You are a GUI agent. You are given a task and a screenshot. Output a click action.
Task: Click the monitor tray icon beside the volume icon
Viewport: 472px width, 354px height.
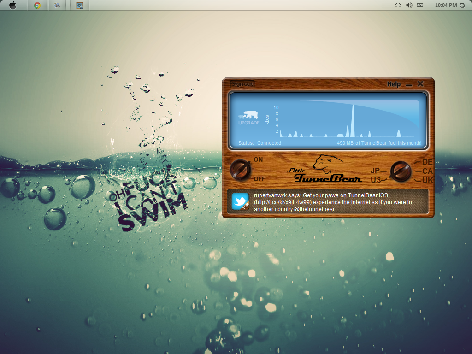coord(420,5)
